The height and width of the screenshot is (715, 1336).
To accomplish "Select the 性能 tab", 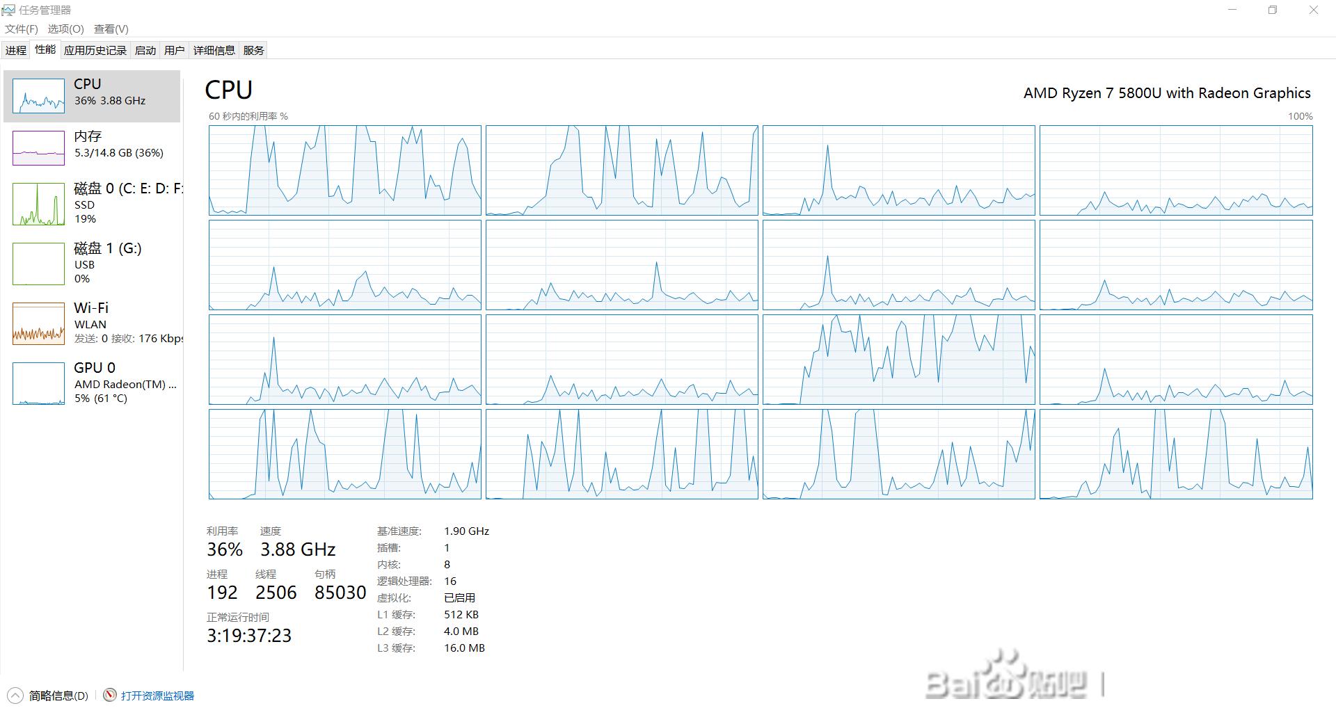I will (45, 49).
